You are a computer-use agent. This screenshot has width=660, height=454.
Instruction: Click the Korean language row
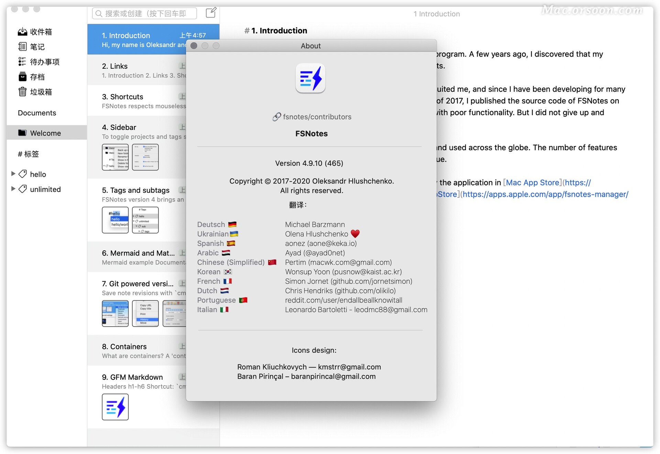[x=215, y=272]
